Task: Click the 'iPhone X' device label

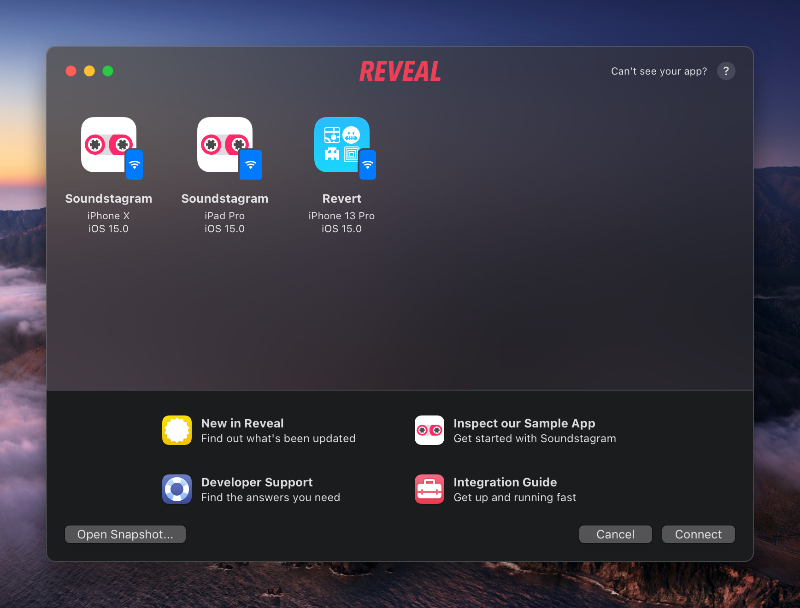Action: (x=109, y=216)
